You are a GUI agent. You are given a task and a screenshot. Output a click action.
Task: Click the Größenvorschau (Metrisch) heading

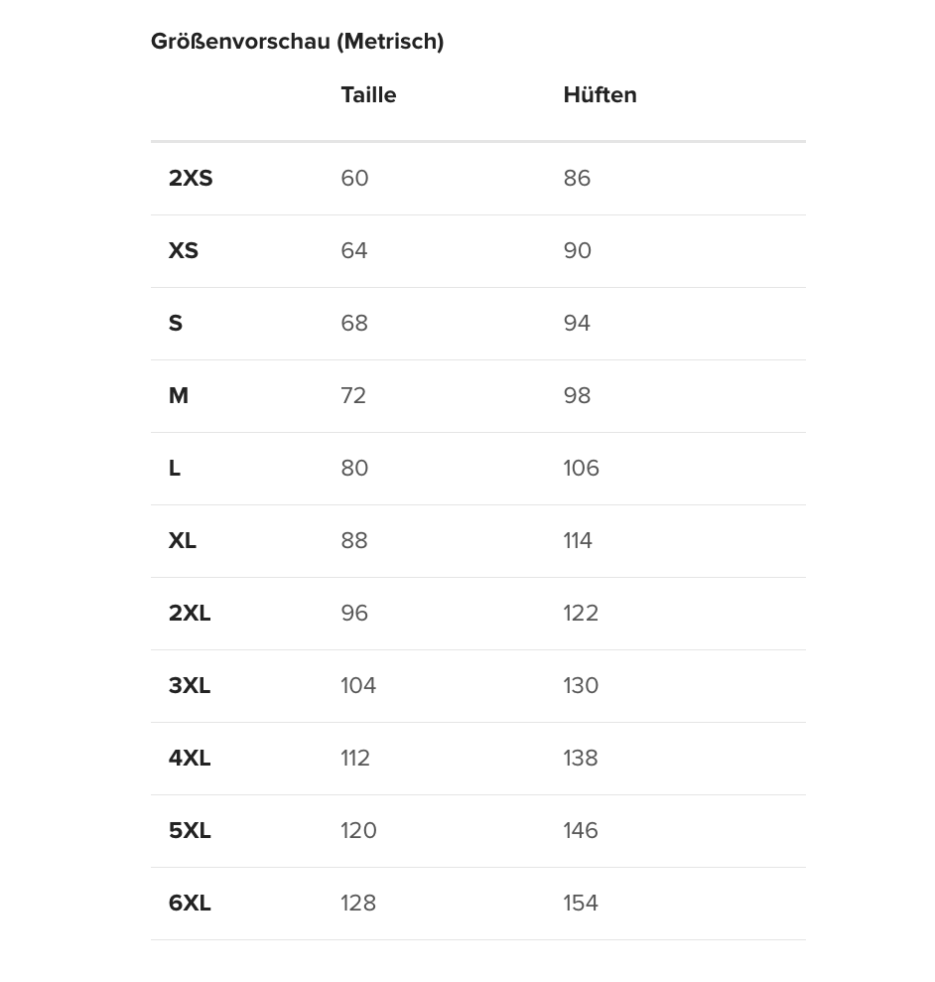coord(297,42)
